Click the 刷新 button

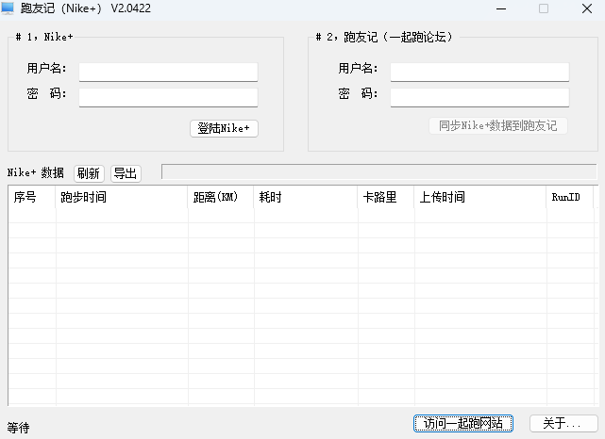click(89, 173)
